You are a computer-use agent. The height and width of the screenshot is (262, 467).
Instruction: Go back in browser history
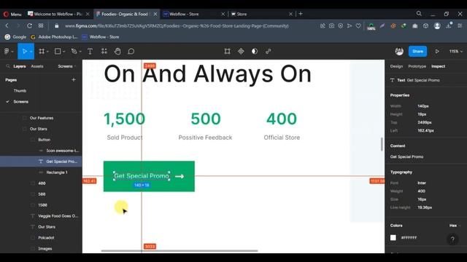7,26
